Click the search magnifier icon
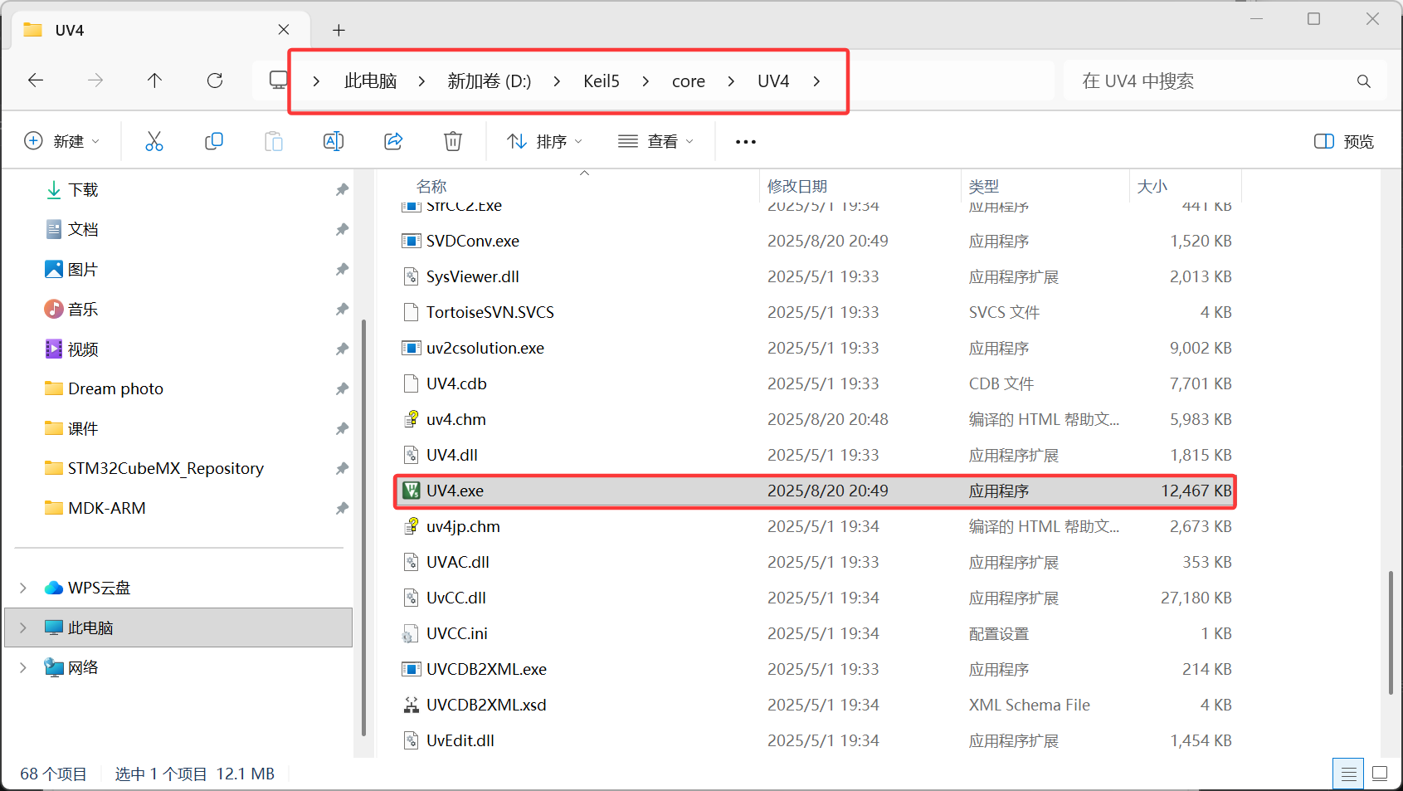Image resolution: width=1403 pixels, height=791 pixels. pyautogui.click(x=1363, y=81)
